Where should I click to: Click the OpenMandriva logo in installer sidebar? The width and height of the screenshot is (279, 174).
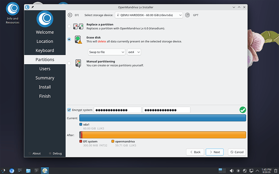45,19
